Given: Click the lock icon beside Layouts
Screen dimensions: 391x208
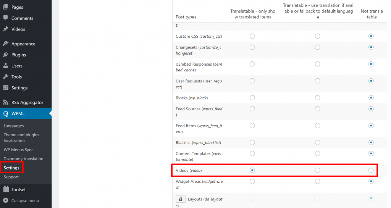Looking at the screenshot, I should 181,199.
